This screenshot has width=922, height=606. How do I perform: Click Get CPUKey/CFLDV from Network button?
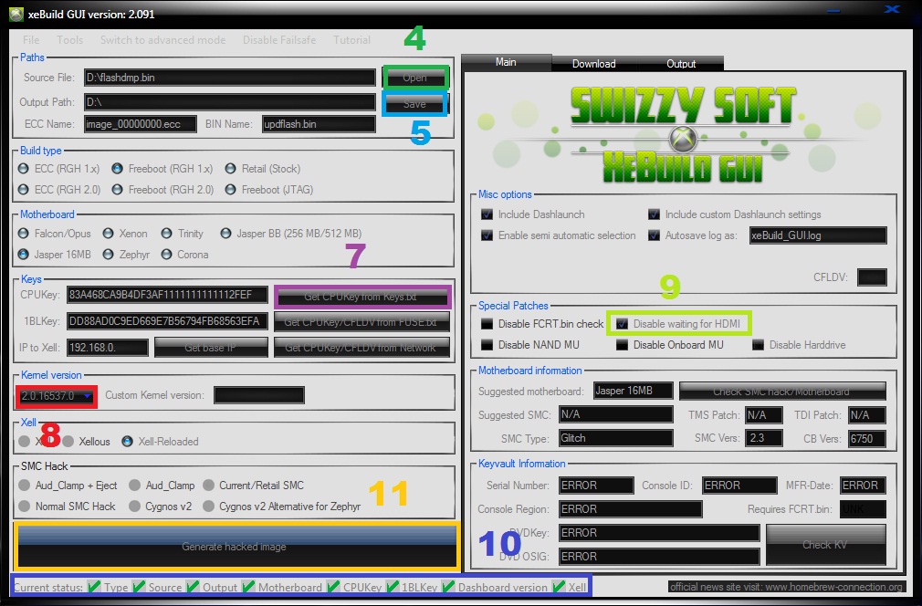[x=361, y=348]
